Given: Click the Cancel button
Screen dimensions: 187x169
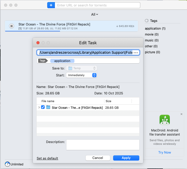Looking at the screenshot, I should 98,158.
